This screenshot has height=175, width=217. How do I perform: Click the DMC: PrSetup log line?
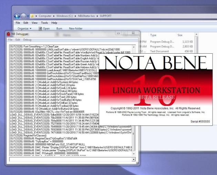[x=44, y=153]
